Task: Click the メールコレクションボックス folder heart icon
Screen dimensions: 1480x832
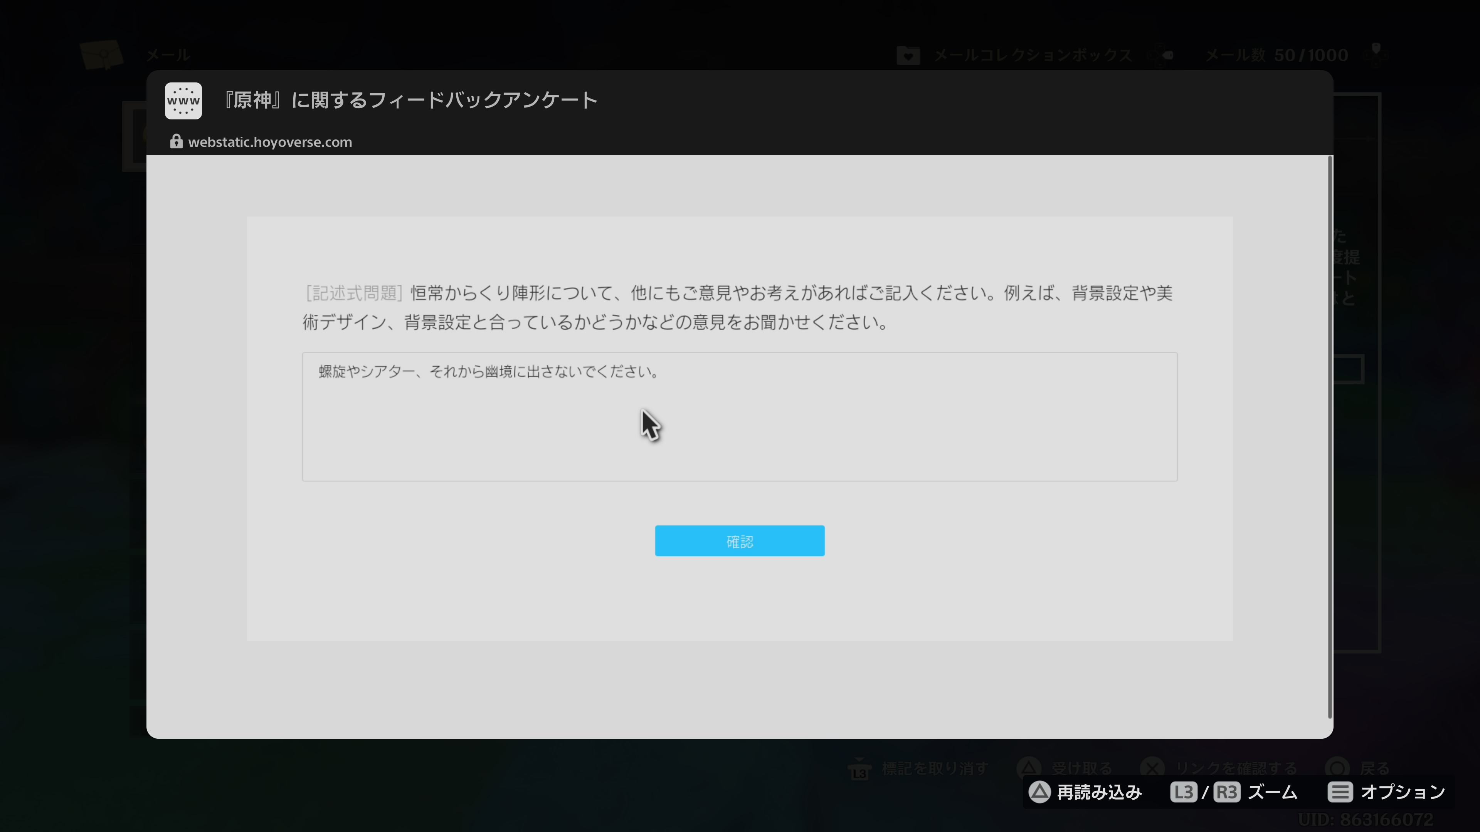Action: point(908,55)
